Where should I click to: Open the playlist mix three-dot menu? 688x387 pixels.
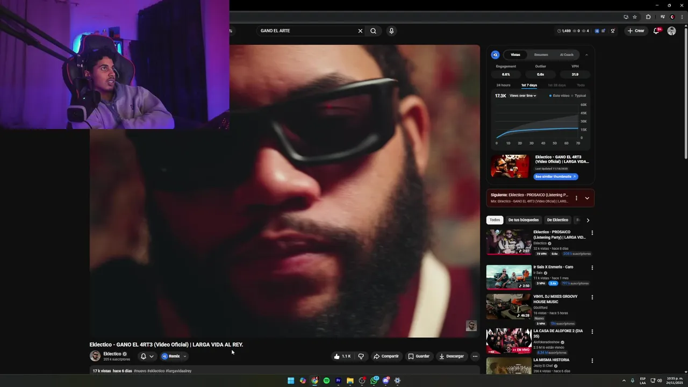tap(576, 198)
